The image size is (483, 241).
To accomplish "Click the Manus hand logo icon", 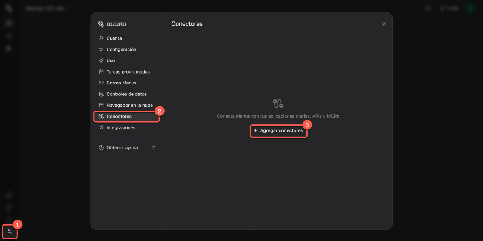I will coord(101,24).
